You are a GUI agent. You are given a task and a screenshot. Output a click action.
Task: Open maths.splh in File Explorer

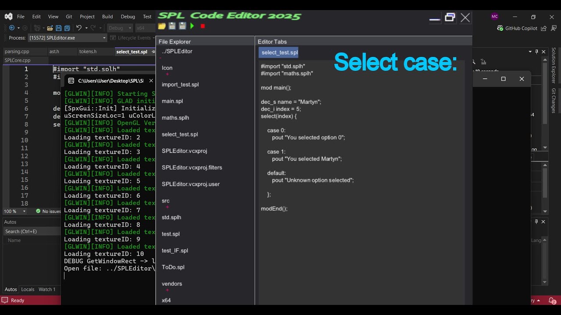pyautogui.click(x=175, y=118)
